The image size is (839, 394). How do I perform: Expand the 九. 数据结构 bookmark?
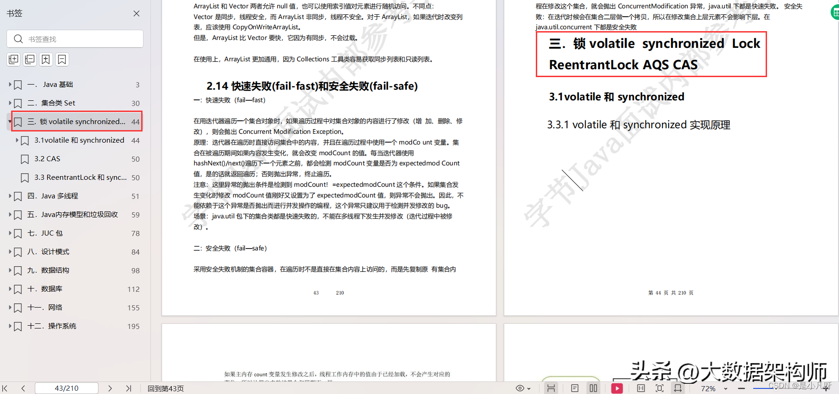10,270
